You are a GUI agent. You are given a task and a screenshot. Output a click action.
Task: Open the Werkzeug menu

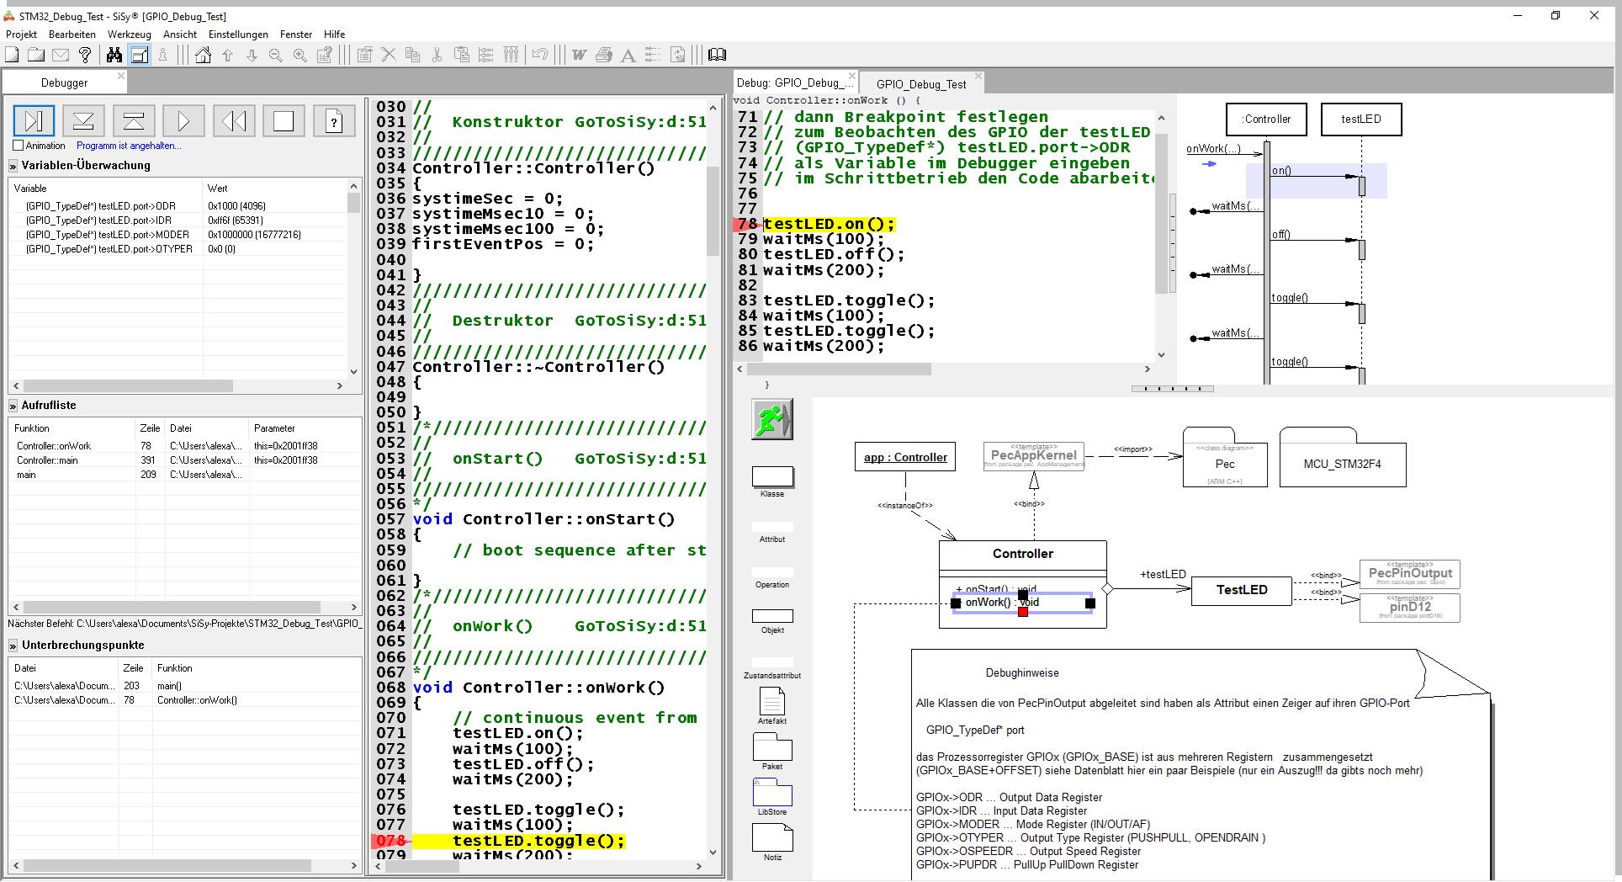(130, 35)
